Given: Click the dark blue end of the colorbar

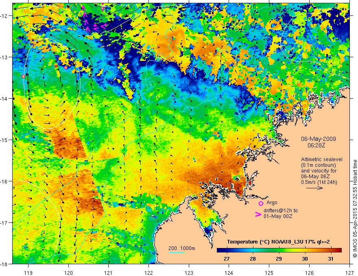Looking at the screenshot, I should click(219, 250).
